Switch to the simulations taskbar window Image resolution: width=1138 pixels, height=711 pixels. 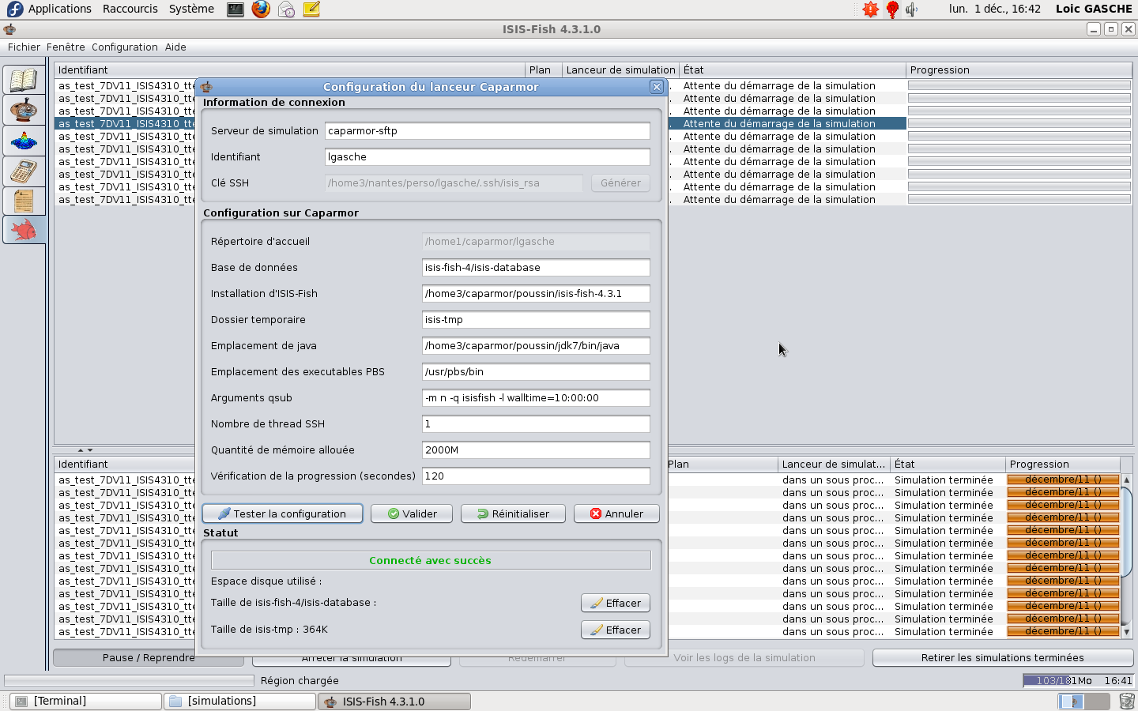pyautogui.click(x=240, y=701)
